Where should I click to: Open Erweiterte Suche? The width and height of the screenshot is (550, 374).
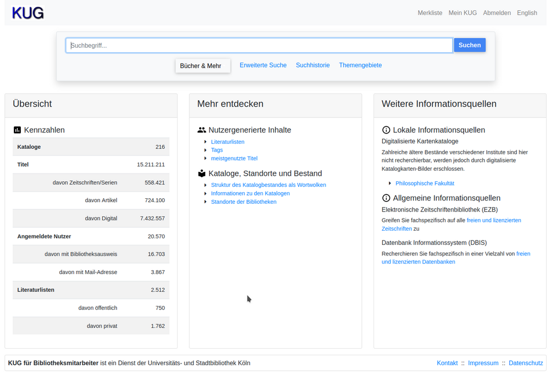click(263, 65)
